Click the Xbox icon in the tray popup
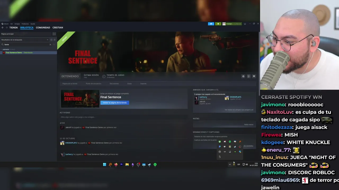 coord(220,142)
